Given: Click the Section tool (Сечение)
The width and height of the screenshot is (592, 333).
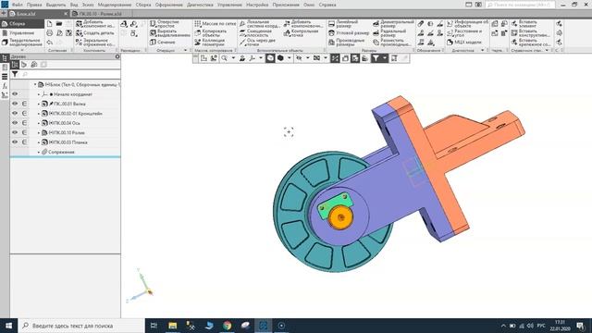Looking at the screenshot, I should coord(163,43).
